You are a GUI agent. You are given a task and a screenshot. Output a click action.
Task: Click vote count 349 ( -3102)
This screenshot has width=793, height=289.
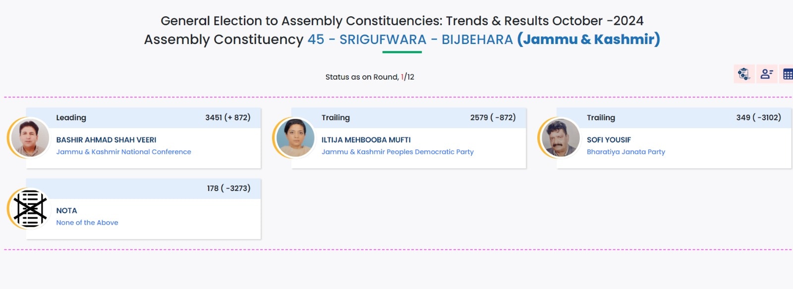click(x=758, y=118)
